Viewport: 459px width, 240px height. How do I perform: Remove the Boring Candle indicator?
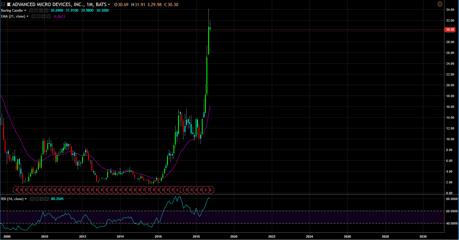click(46, 10)
